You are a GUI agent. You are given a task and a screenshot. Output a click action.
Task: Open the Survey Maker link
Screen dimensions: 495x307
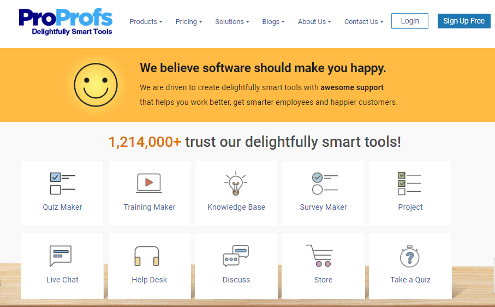coord(323,207)
